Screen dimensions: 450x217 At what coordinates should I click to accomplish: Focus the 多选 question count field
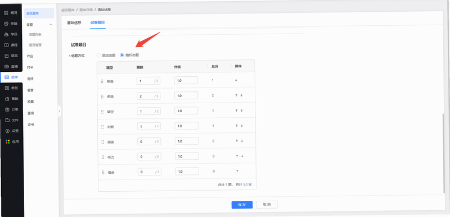coord(148,96)
